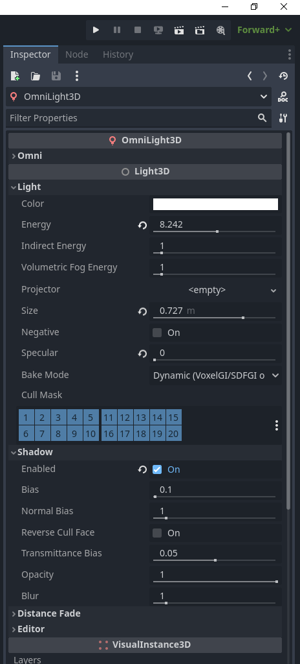Toggle the Negative light checkbox
Viewport: 300px width, 664px height.
pos(157,333)
